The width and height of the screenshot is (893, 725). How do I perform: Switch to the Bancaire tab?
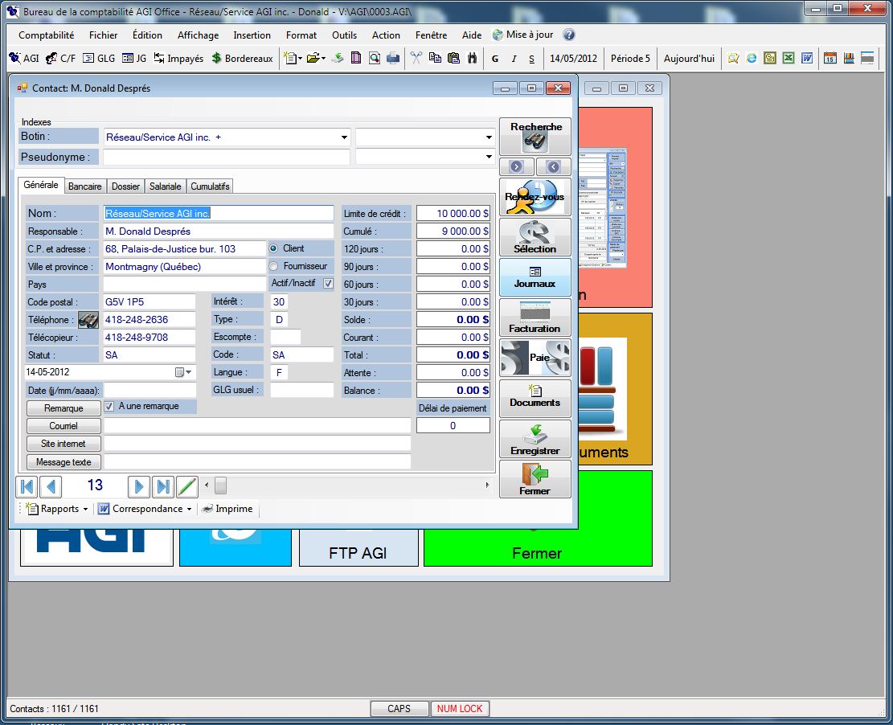click(x=85, y=186)
